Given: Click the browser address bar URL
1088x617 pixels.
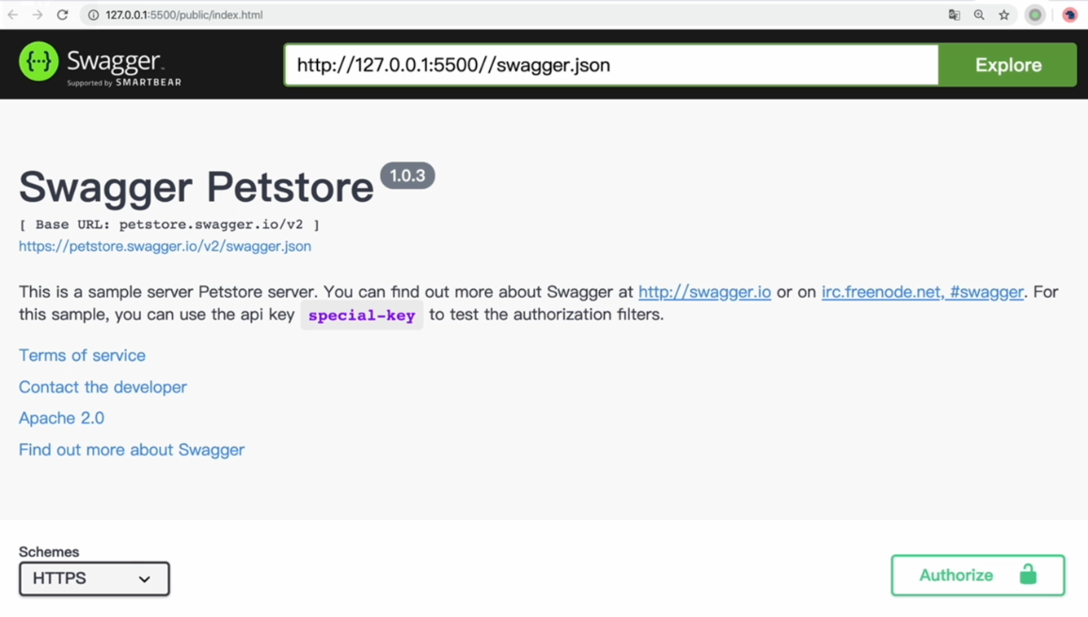Looking at the screenshot, I should tap(184, 15).
